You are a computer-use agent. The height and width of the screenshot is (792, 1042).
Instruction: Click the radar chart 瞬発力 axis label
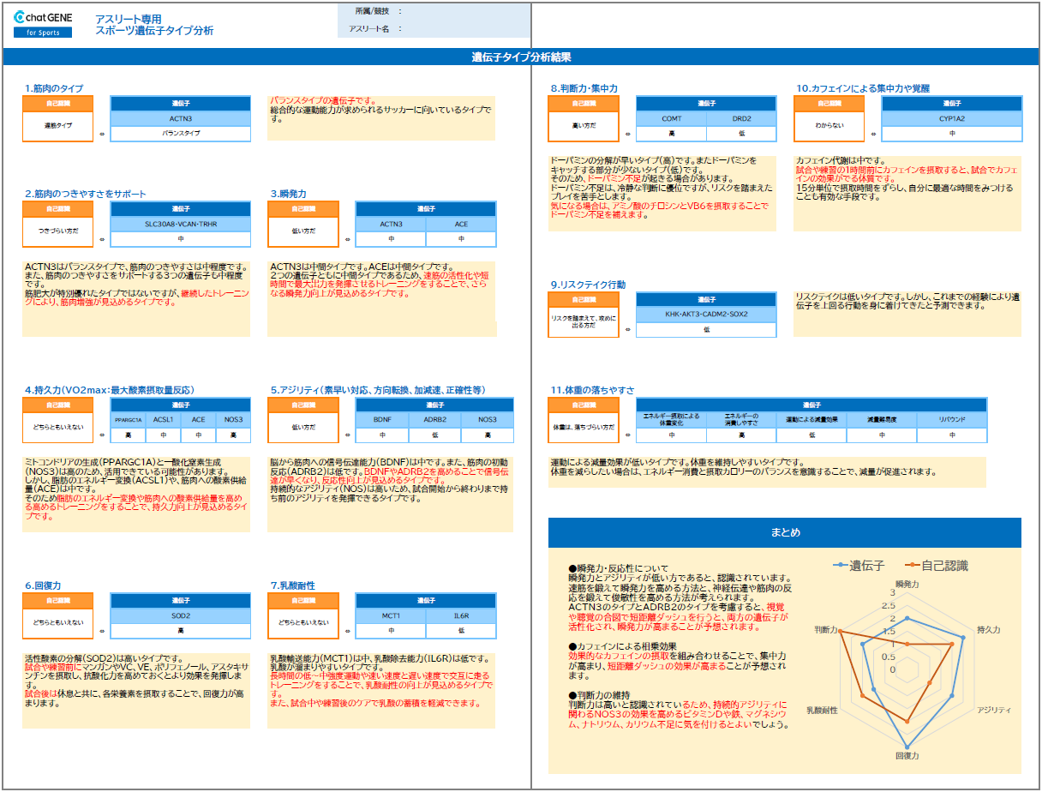pos(906,583)
